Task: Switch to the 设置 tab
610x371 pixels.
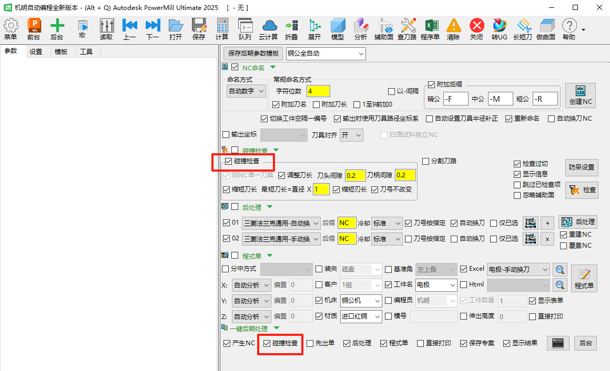Action: pos(36,51)
